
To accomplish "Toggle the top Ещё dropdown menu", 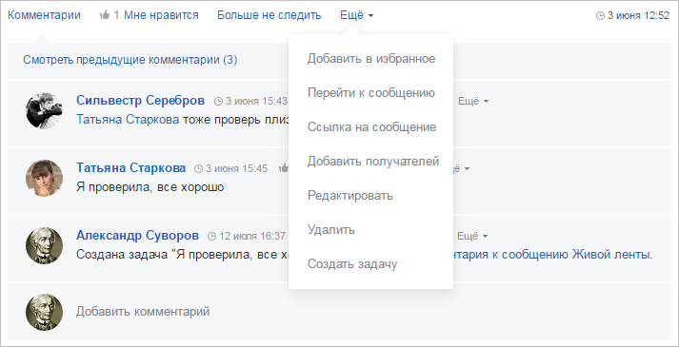I will 356,15.
